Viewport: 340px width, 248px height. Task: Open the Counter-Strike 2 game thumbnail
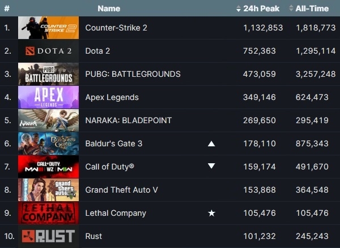pyautogui.click(x=48, y=28)
